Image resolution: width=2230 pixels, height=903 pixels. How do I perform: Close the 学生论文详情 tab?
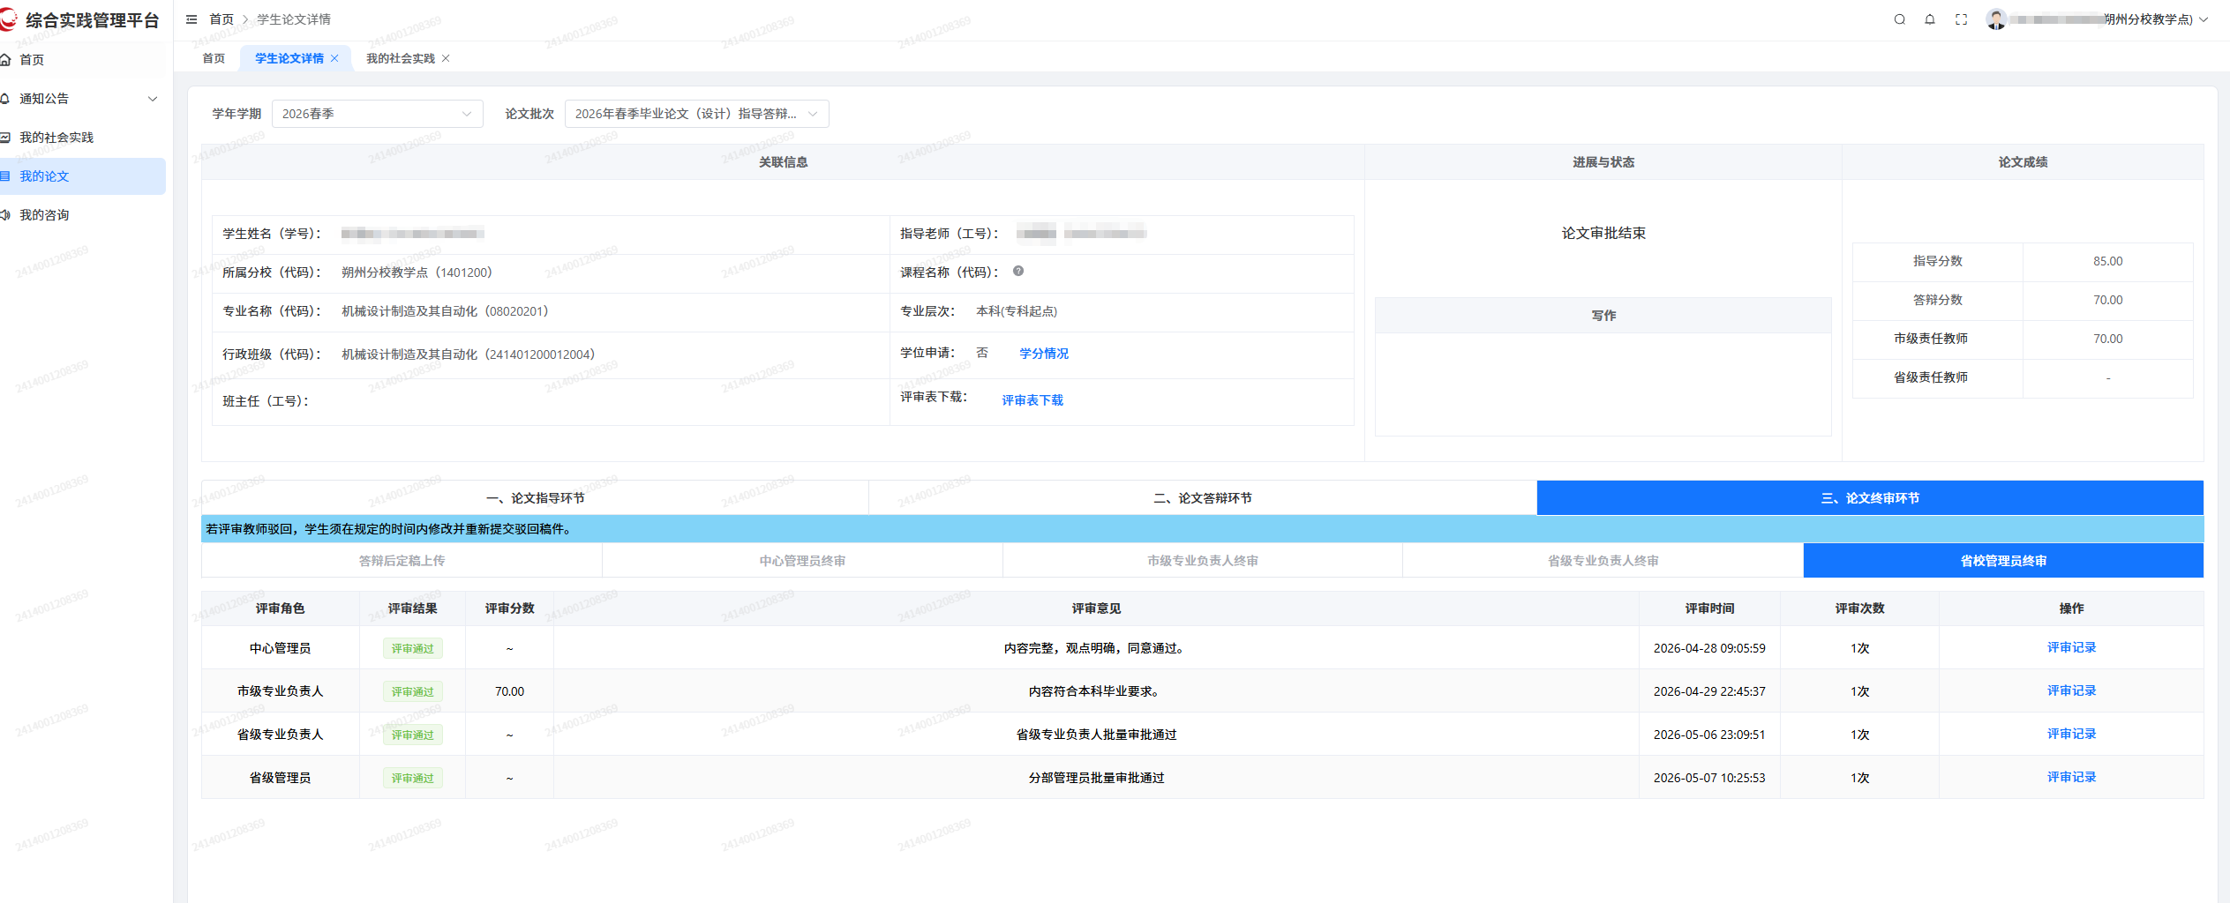(x=334, y=58)
